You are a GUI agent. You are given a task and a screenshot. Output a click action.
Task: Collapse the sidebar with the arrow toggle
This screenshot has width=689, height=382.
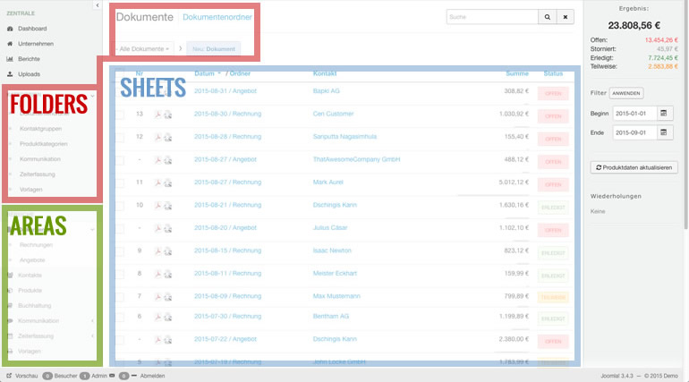(98, 5)
